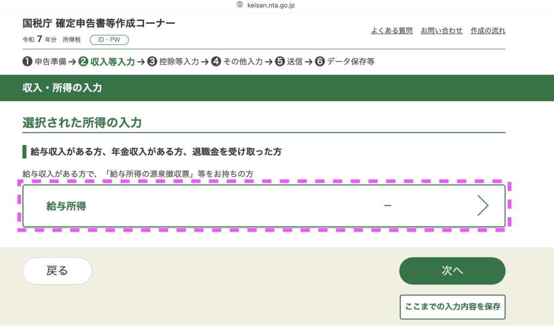Click the step 1 number circle for 申告準備
This screenshot has width=554, height=332.
click(27, 62)
